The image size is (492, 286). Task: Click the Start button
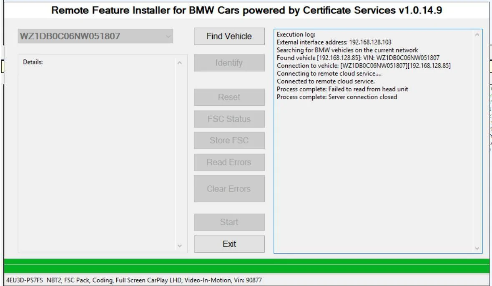[x=229, y=222]
